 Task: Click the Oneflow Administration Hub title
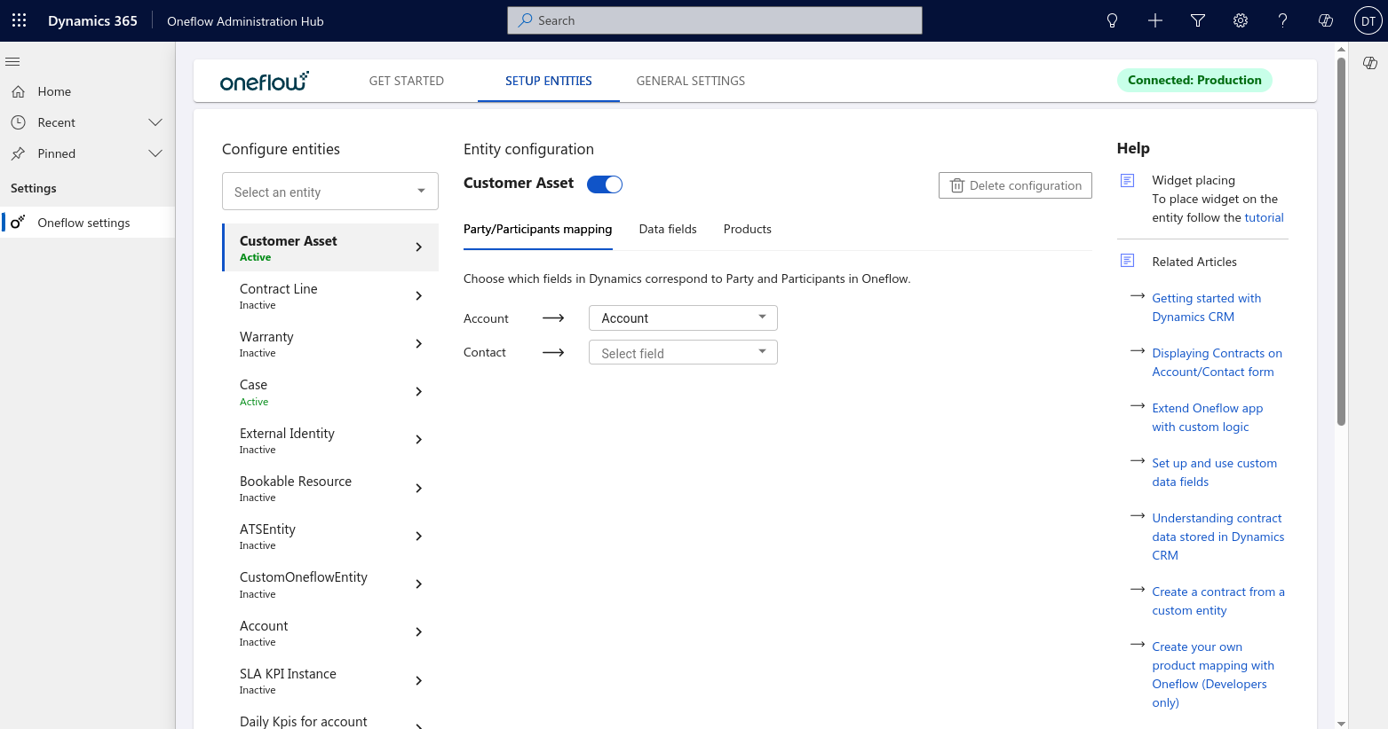(245, 21)
